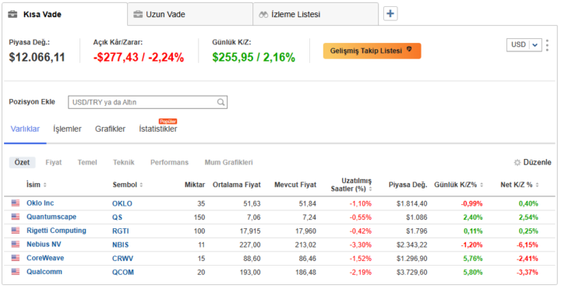The image size is (561, 289).
Task: Sort by Sembol column arrows
Action: coord(141,185)
